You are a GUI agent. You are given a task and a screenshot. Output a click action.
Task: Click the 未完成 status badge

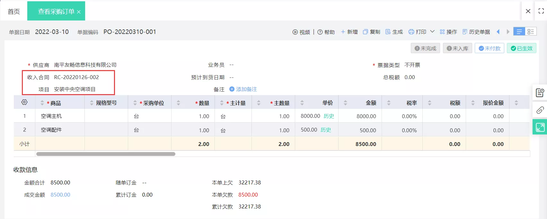point(425,48)
